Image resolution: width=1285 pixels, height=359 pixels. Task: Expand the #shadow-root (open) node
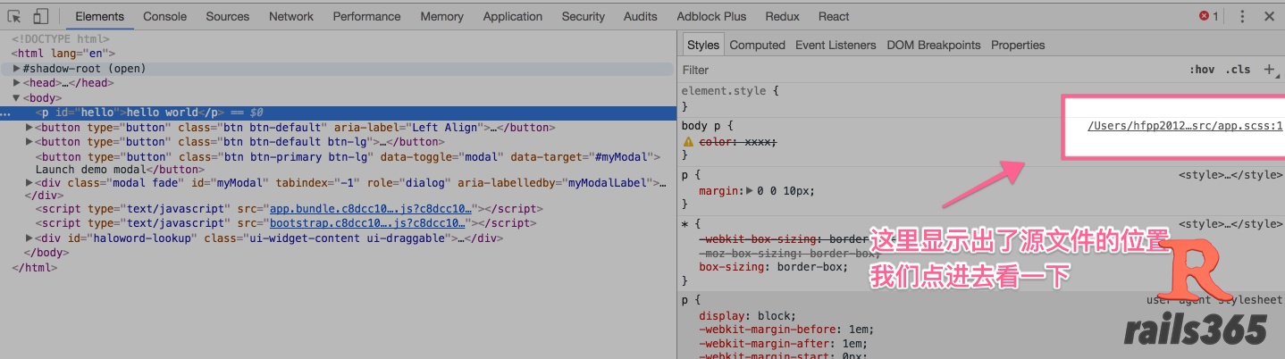[x=17, y=69]
